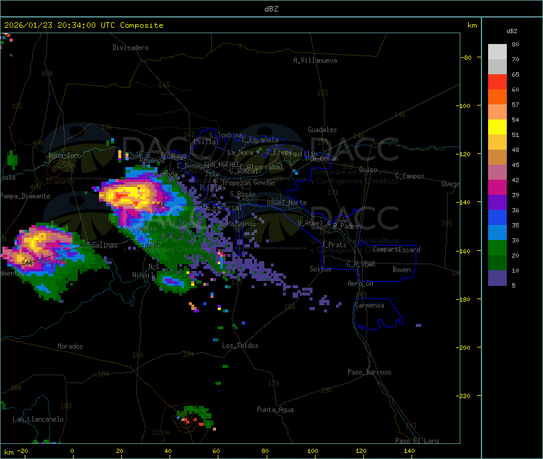543x459 pixels.
Task: Click the 'SAN_RAFAEL' city label
Action: click(x=221, y=165)
